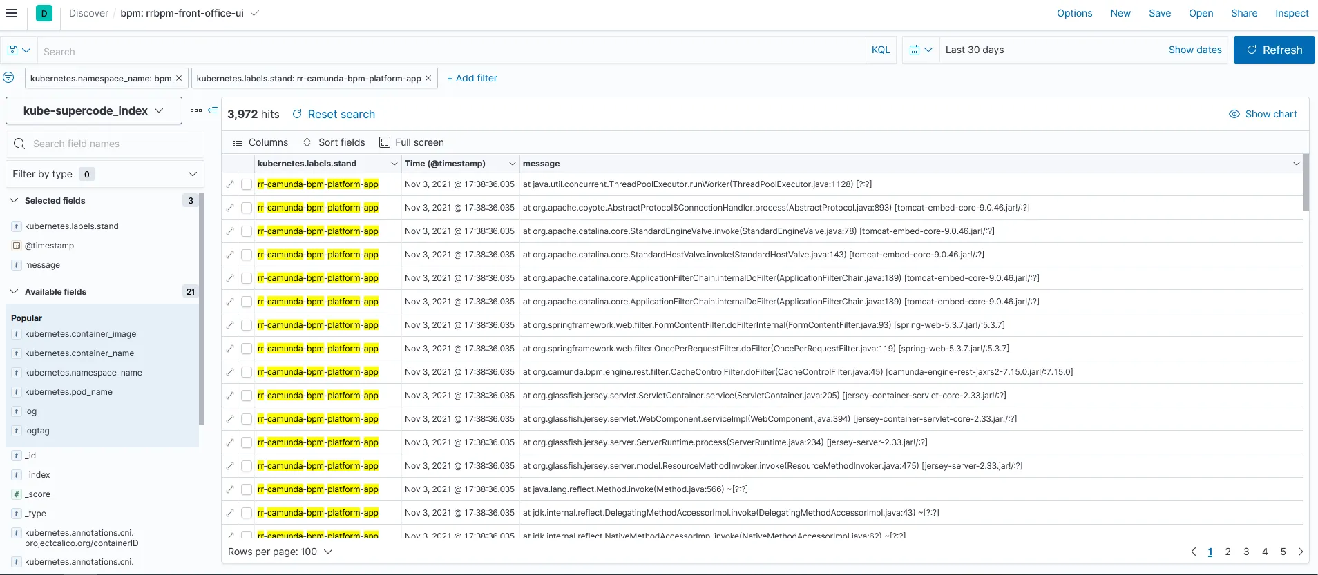Open the Sort fields button

point(334,142)
